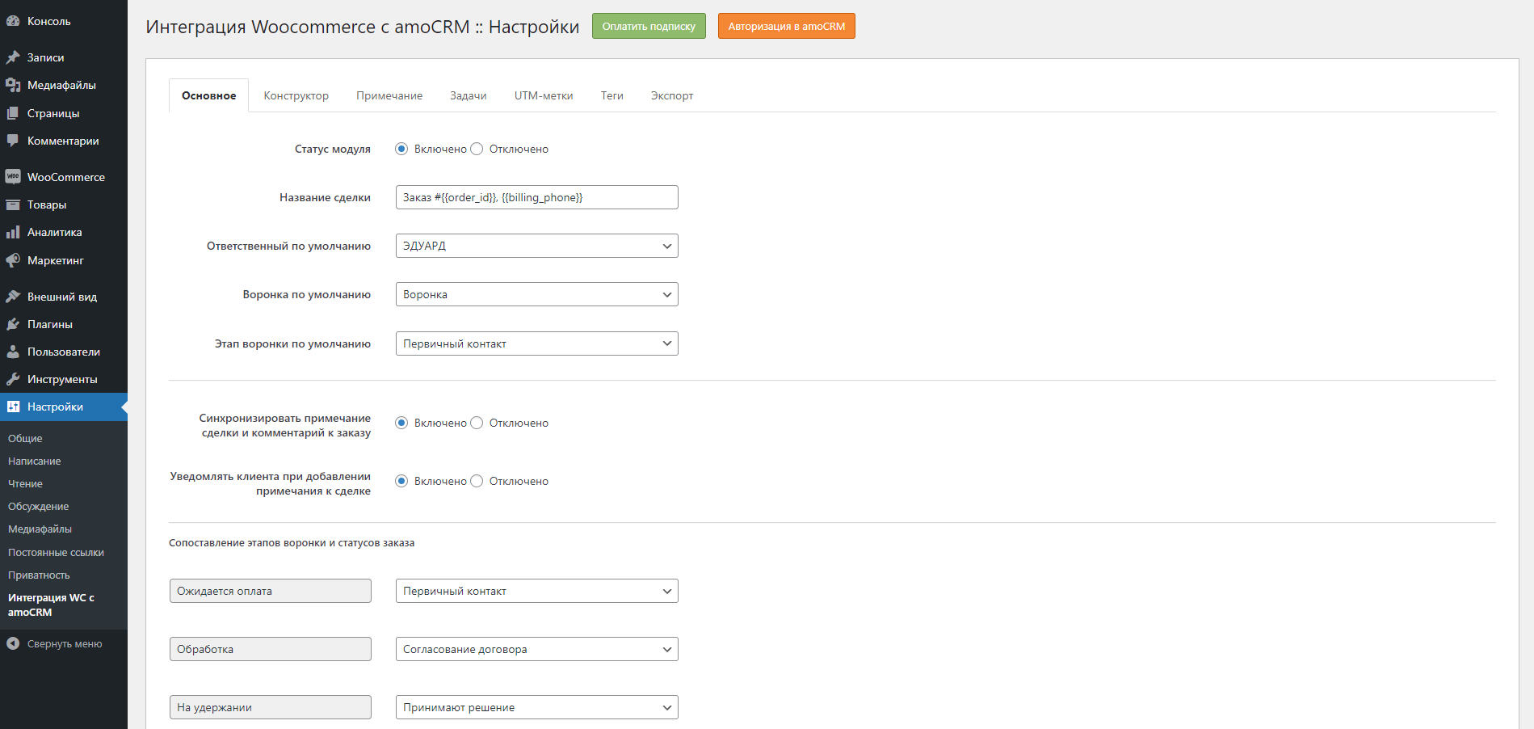Screen dimensions: 1534x729
Task: Click the WooCommerce sidebar icon
Action: (13, 176)
